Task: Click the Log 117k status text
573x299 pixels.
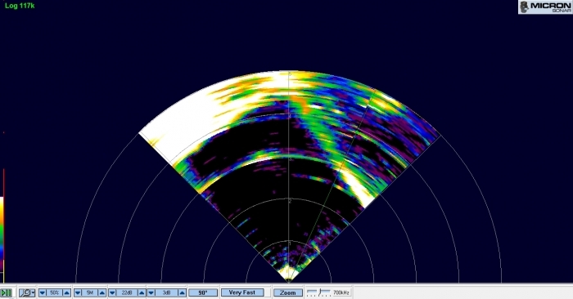Action: click(x=20, y=6)
